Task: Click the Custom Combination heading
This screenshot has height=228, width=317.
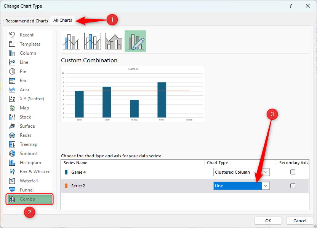Action: click(89, 60)
